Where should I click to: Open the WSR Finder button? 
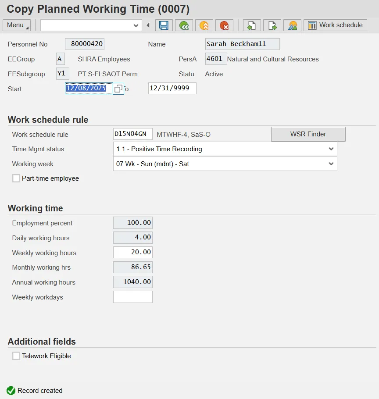point(308,134)
